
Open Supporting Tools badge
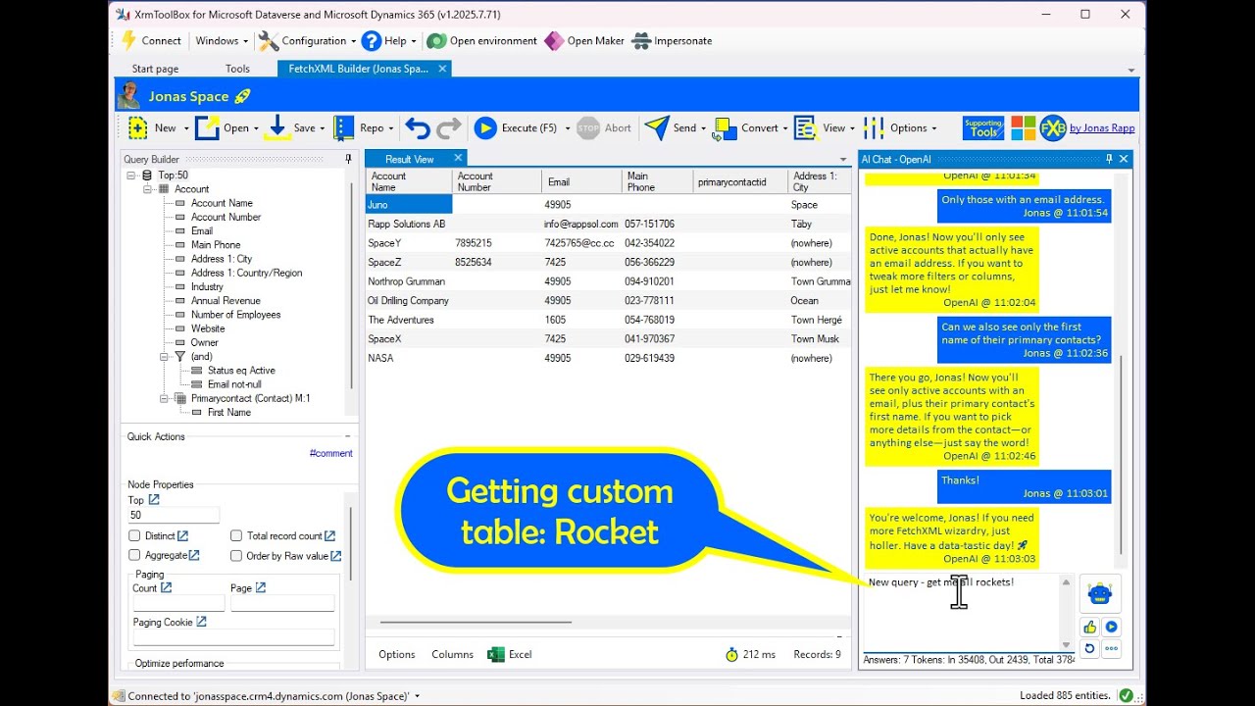(x=983, y=128)
